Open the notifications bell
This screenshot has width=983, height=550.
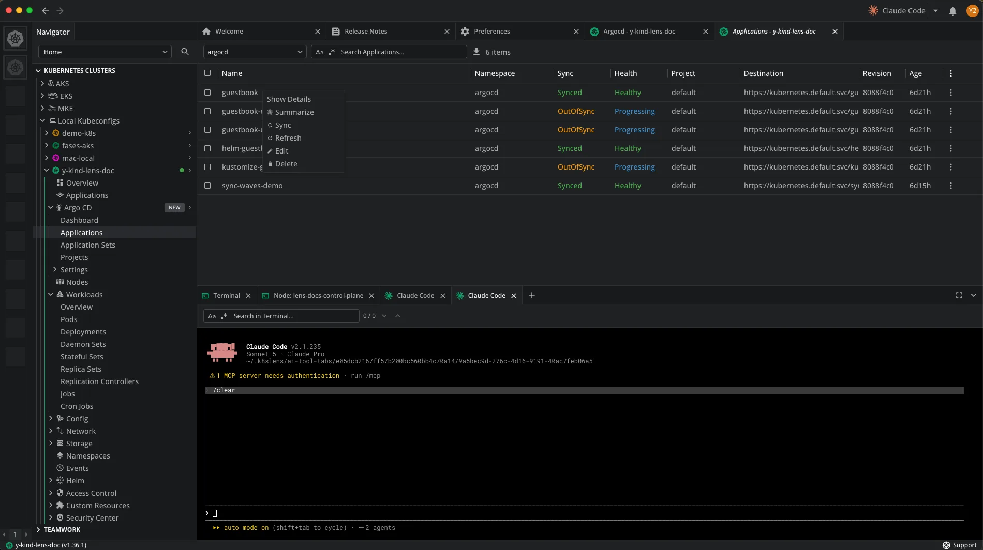(952, 11)
